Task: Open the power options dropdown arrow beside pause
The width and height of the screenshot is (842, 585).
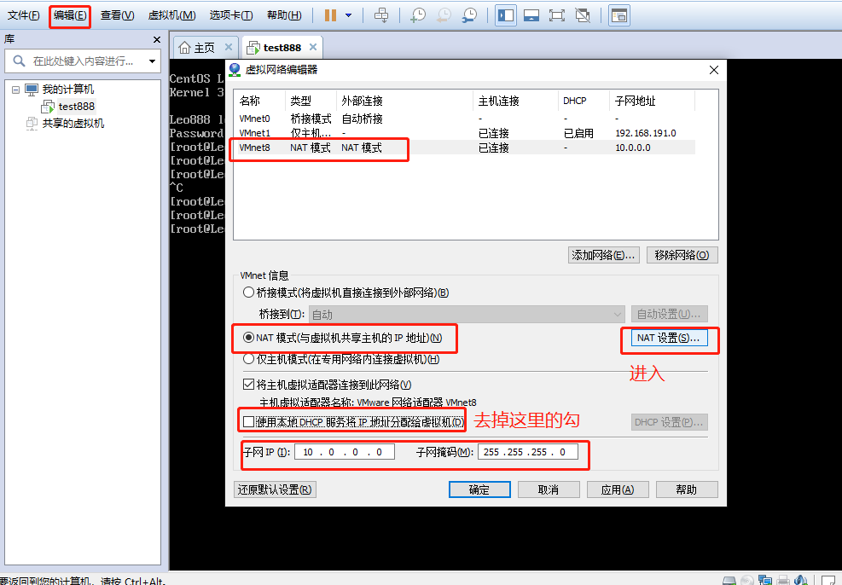Action: [x=349, y=15]
